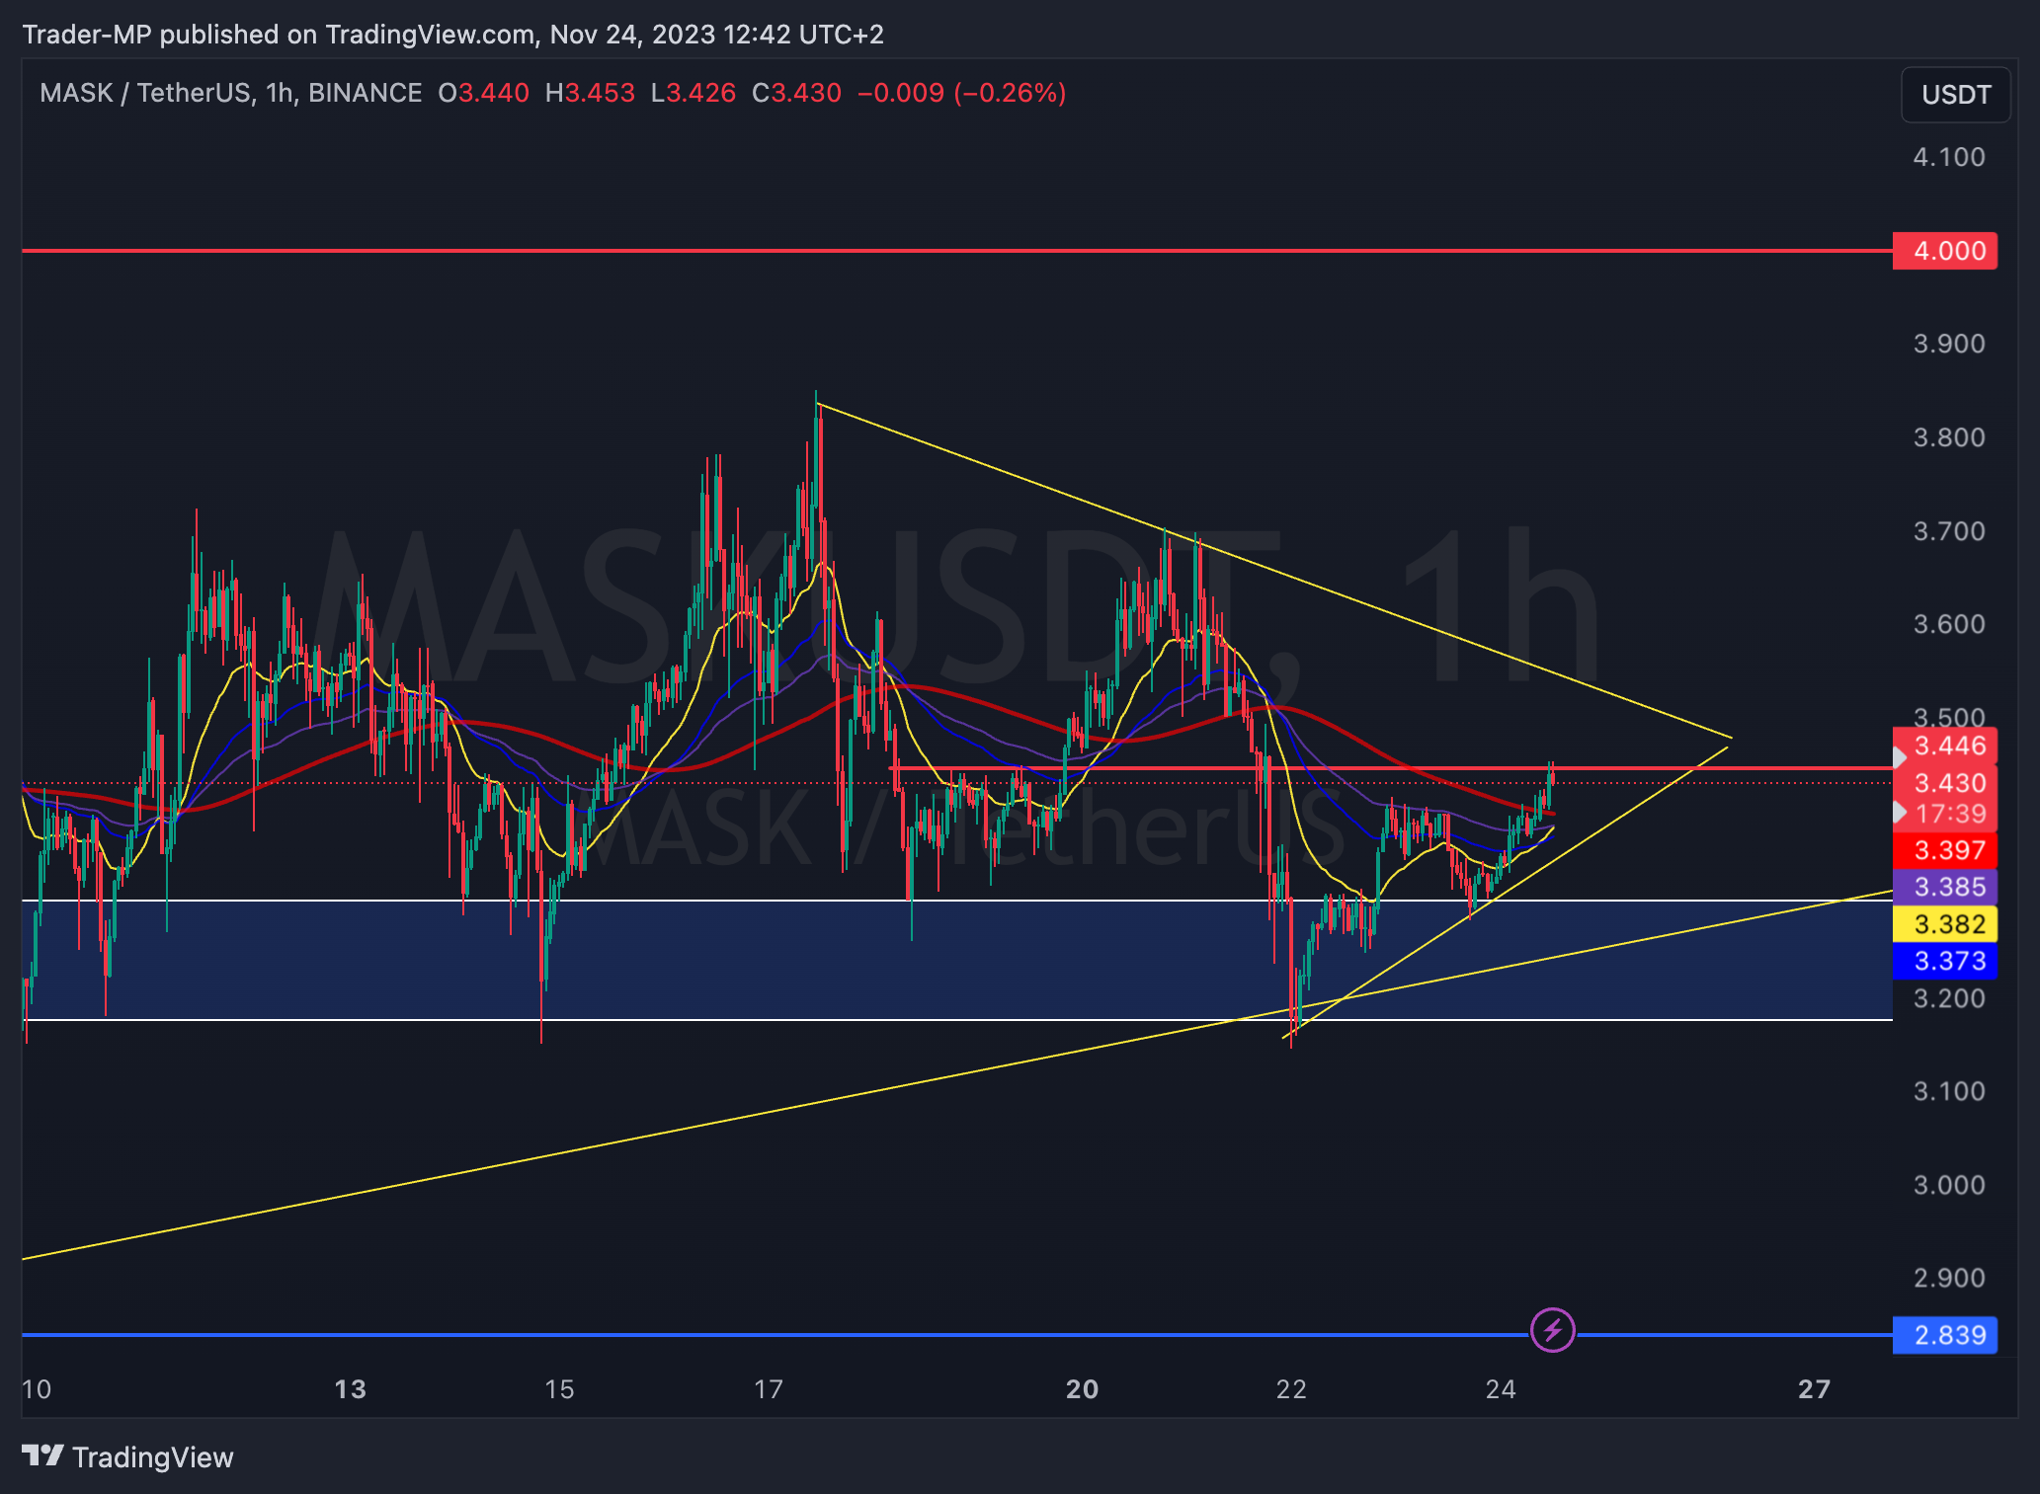Click the date label 27 on time axis
The height and width of the screenshot is (1494, 2040).
click(x=1814, y=1389)
